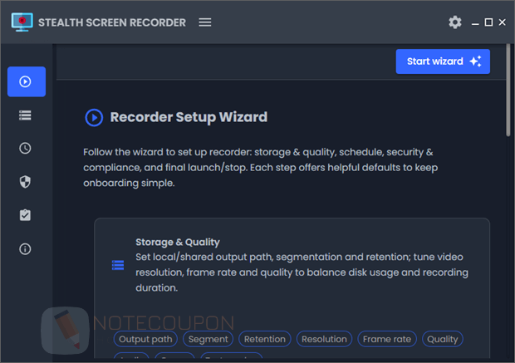The height and width of the screenshot is (363, 515).
Task: Close the Stealth Screen Recorder window
Action: pyautogui.click(x=502, y=22)
